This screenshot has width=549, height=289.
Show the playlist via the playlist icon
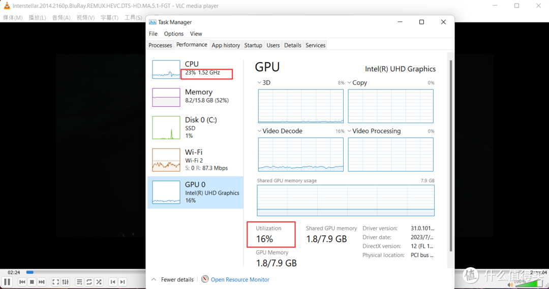pos(79,282)
